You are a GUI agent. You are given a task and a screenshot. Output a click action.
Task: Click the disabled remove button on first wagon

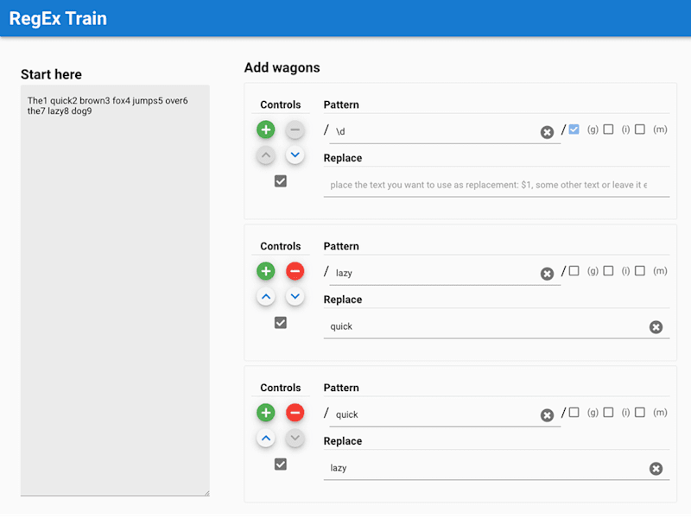coord(295,129)
